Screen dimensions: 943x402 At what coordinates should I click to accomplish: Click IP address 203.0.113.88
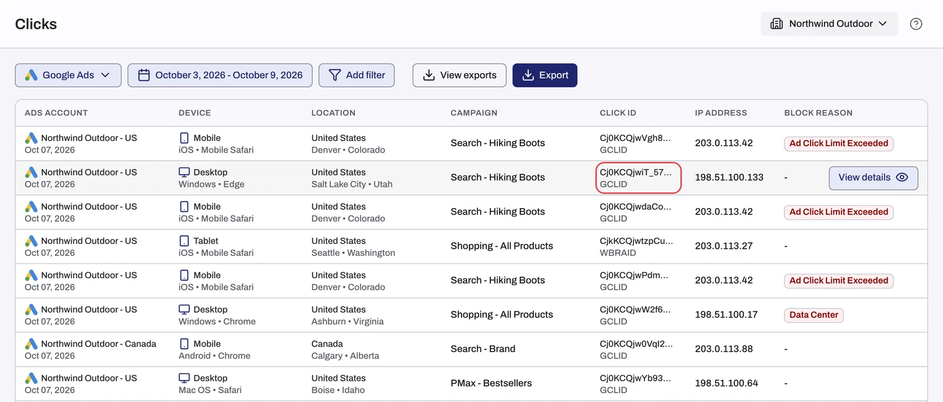click(x=724, y=349)
